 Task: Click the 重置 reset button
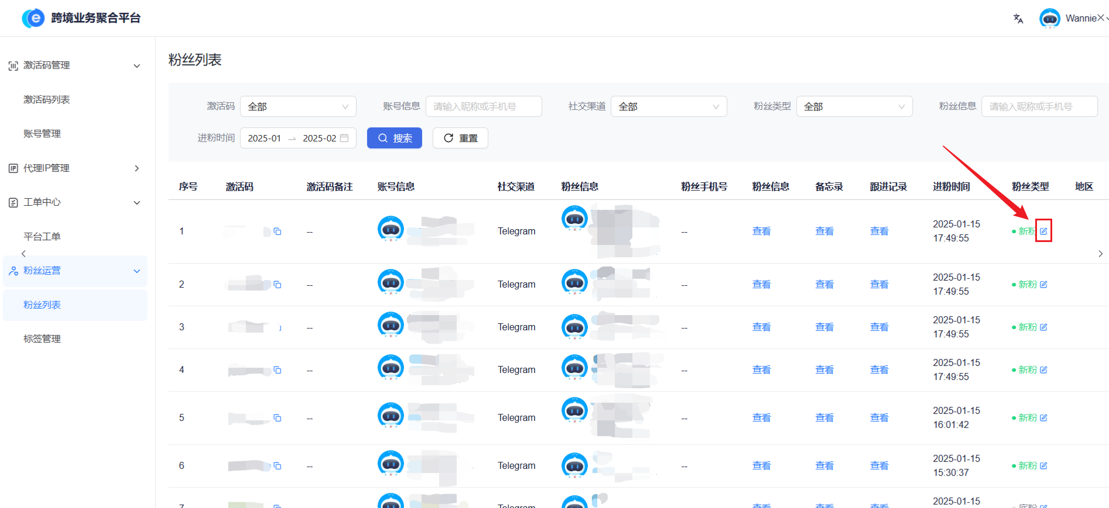coord(460,138)
